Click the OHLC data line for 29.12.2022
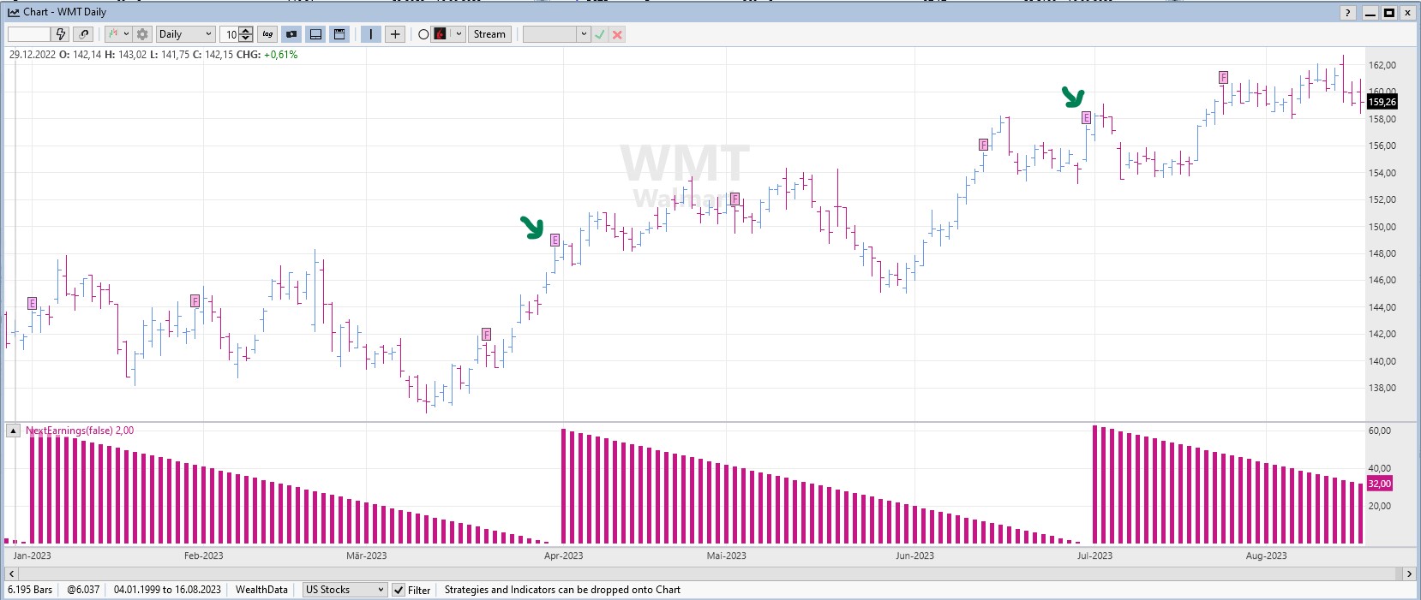 153,55
